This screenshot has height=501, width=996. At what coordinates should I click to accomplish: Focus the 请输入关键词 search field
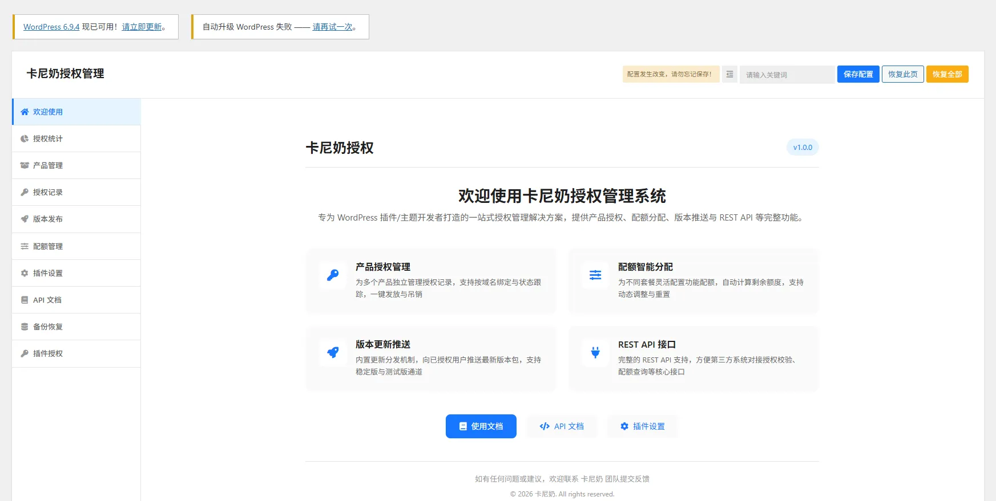[787, 75]
